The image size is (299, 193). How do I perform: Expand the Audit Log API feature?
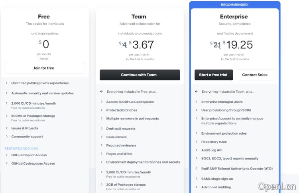[x=212, y=150]
